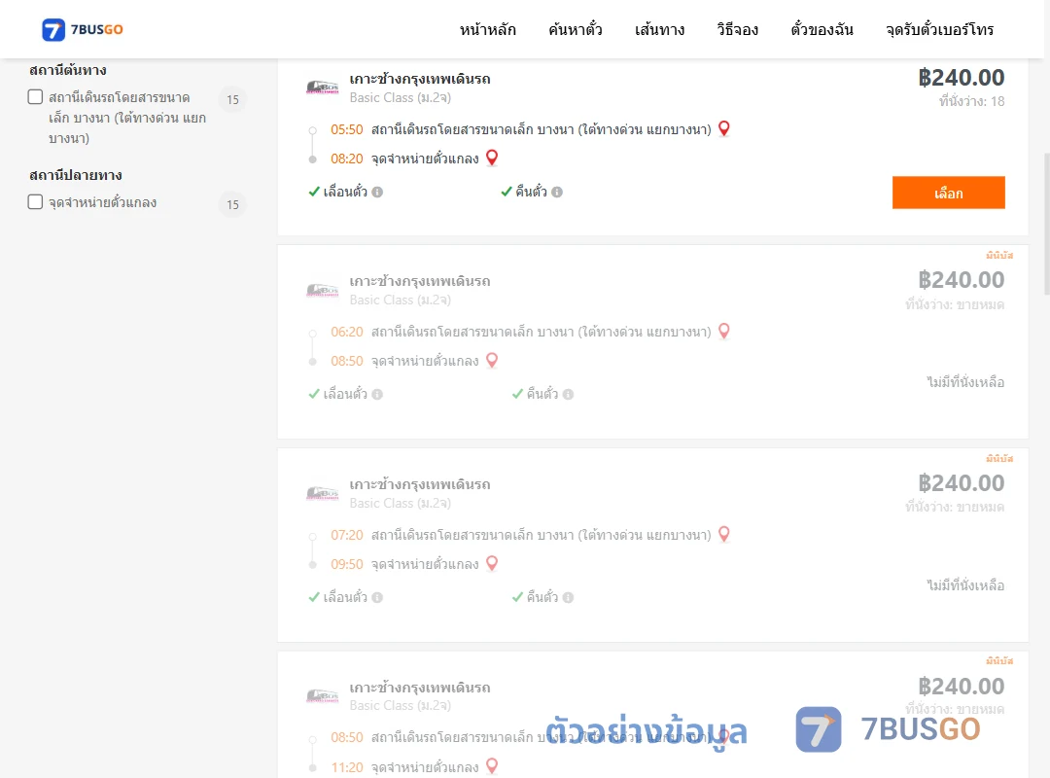Open map pin for 09:50 arrival point
Viewport: 1050px width, 778px height.
(x=492, y=564)
